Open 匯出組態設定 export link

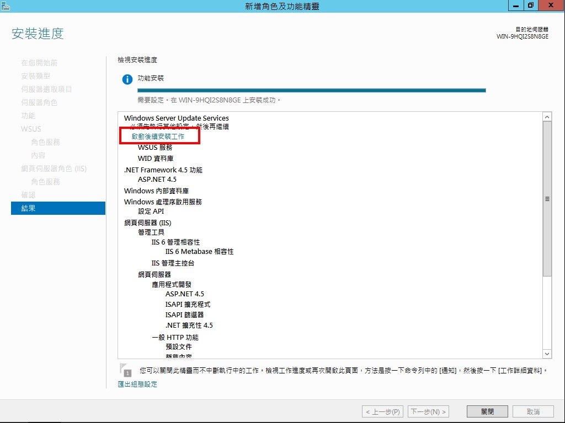coord(137,384)
